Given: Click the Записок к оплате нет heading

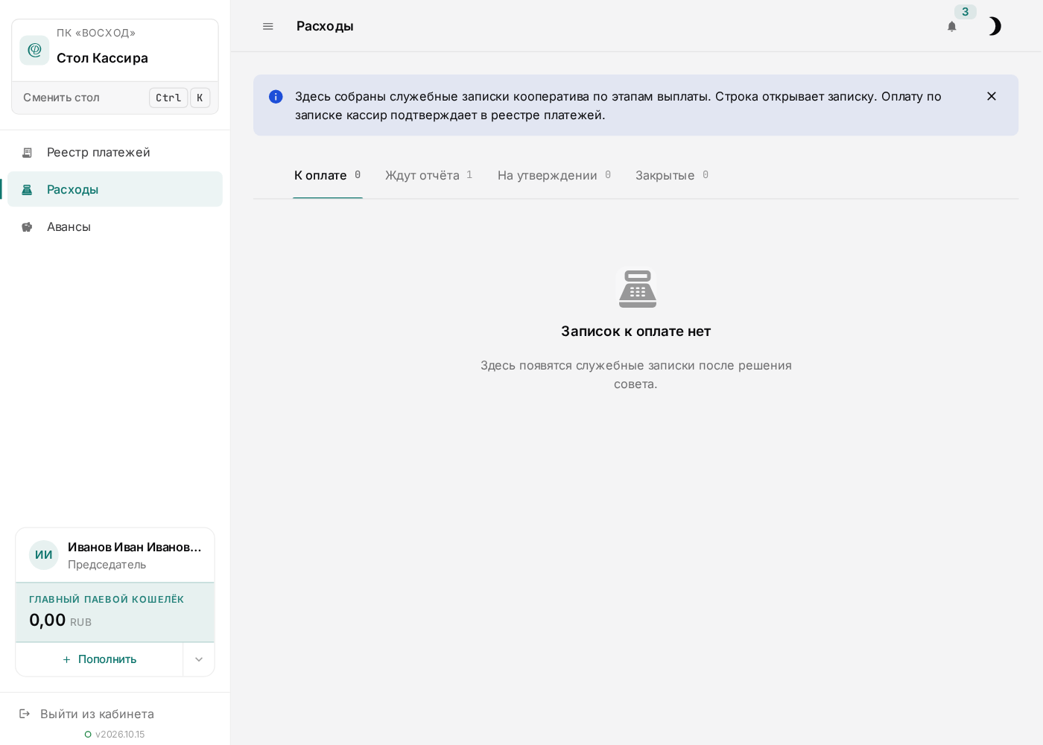Looking at the screenshot, I should coord(636,332).
